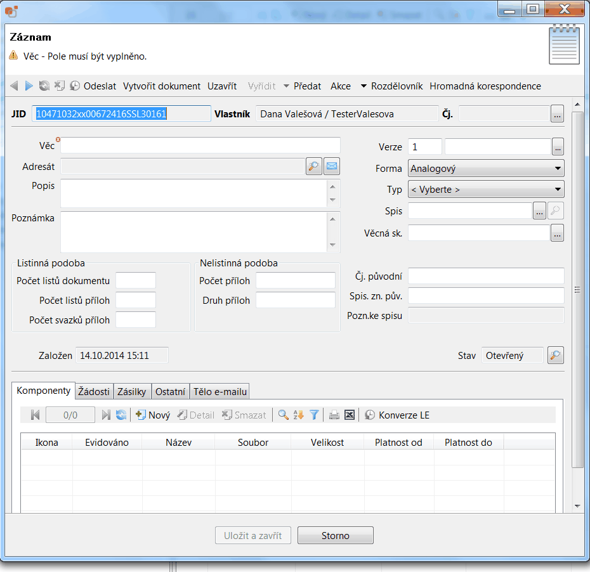The image size is (590, 572).
Task: Open the Typ dropdown
Action: [x=486, y=190]
